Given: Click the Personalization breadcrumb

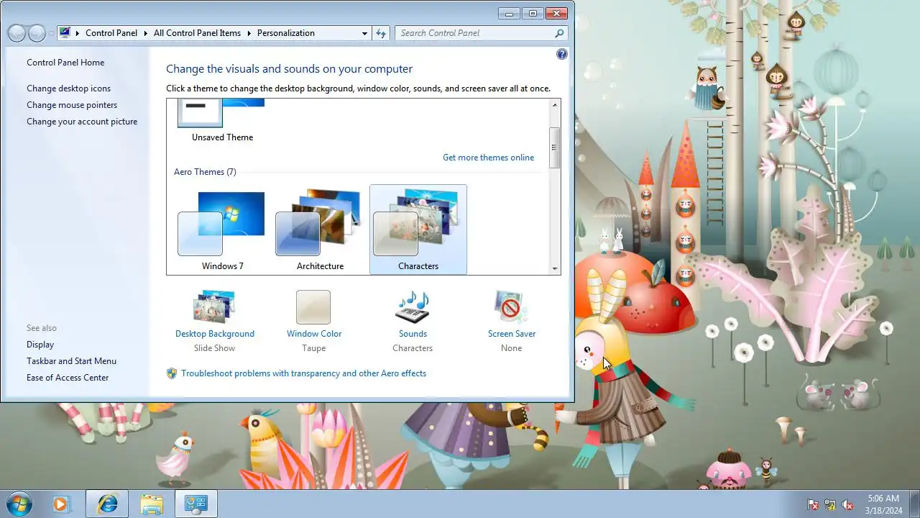Looking at the screenshot, I should click(286, 33).
